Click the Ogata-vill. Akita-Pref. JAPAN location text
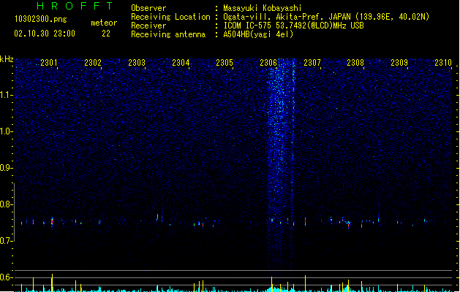Image resolution: width=460 pixels, height=292 pixels. pyautogui.click(x=326, y=17)
